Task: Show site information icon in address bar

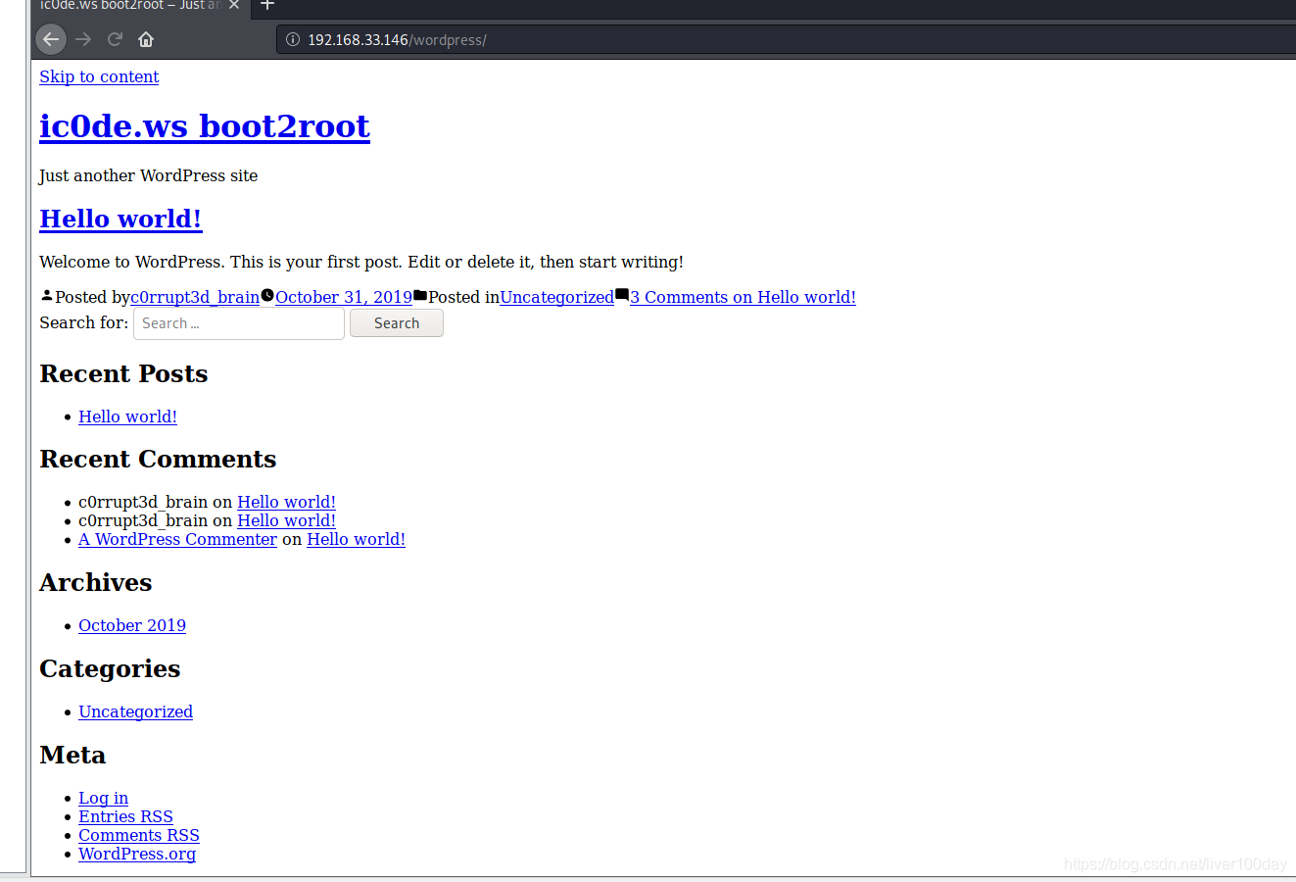Action: coord(292,39)
